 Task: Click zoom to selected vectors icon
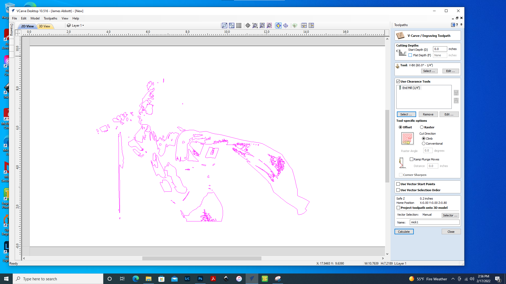click(269, 26)
